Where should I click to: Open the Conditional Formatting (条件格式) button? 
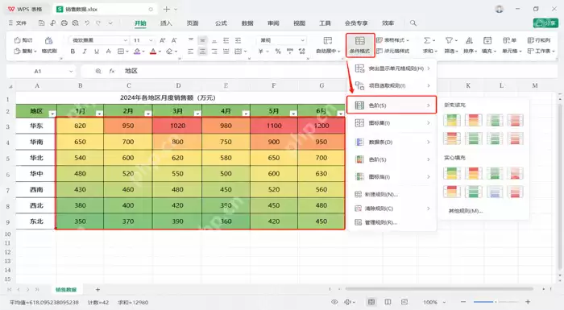pyautogui.click(x=360, y=45)
